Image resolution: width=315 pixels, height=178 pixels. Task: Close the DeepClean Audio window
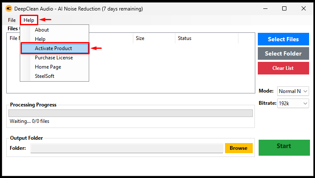pos(304,9)
